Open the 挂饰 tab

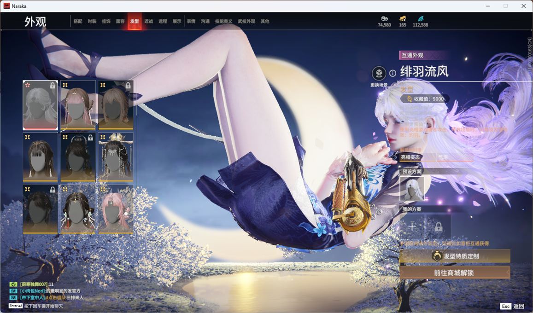point(106,21)
